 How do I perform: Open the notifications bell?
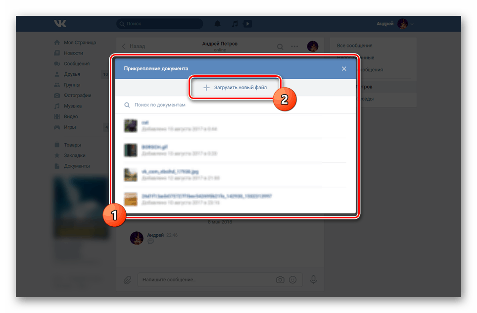tap(218, 24)
